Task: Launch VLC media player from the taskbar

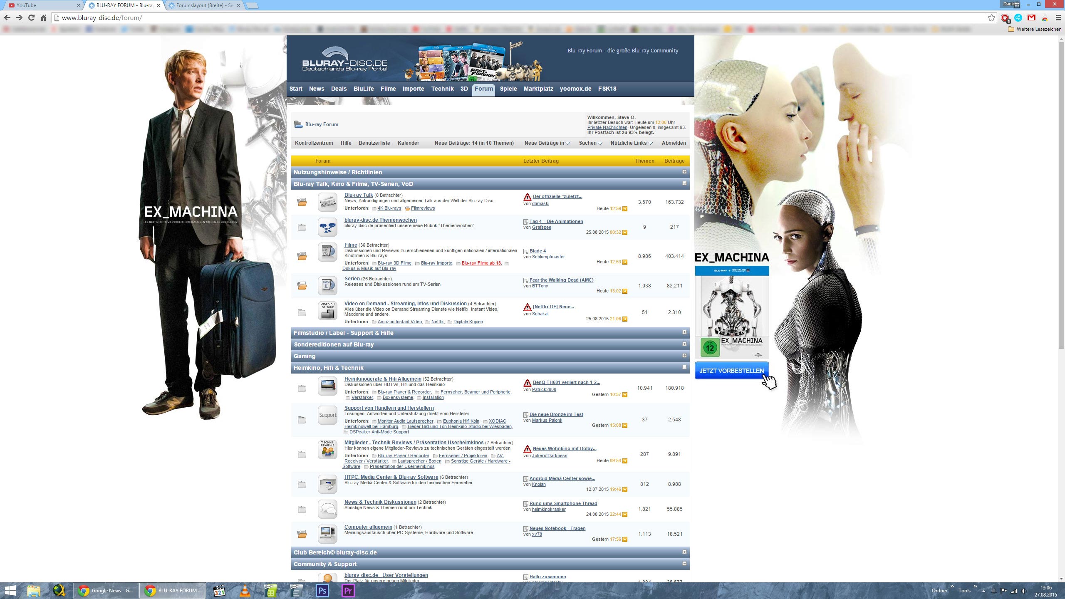Action: pyautogui.click(x=245, y=590)
